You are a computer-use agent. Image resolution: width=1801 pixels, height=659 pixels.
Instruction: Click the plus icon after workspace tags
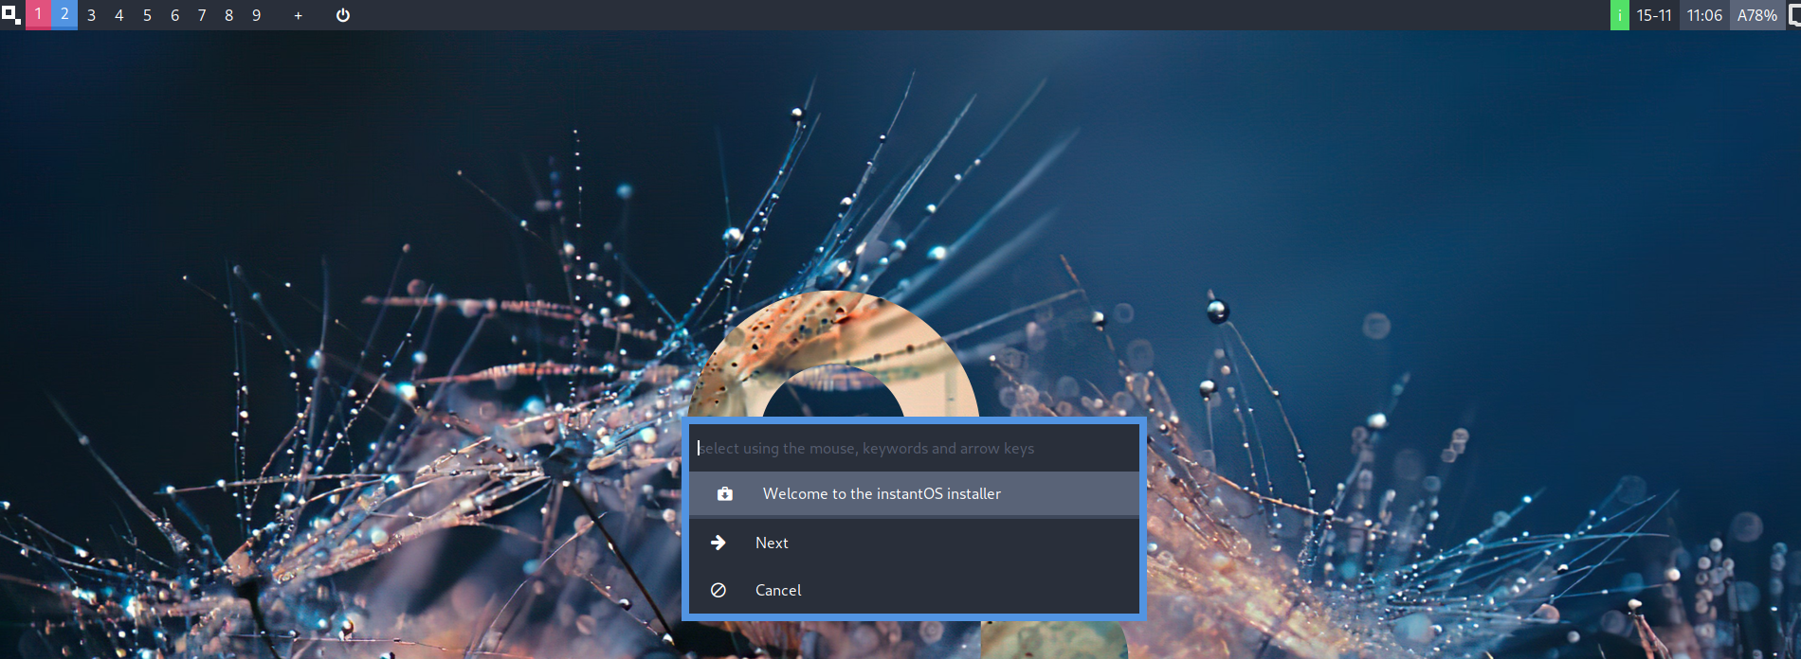(x=298, y=15)
